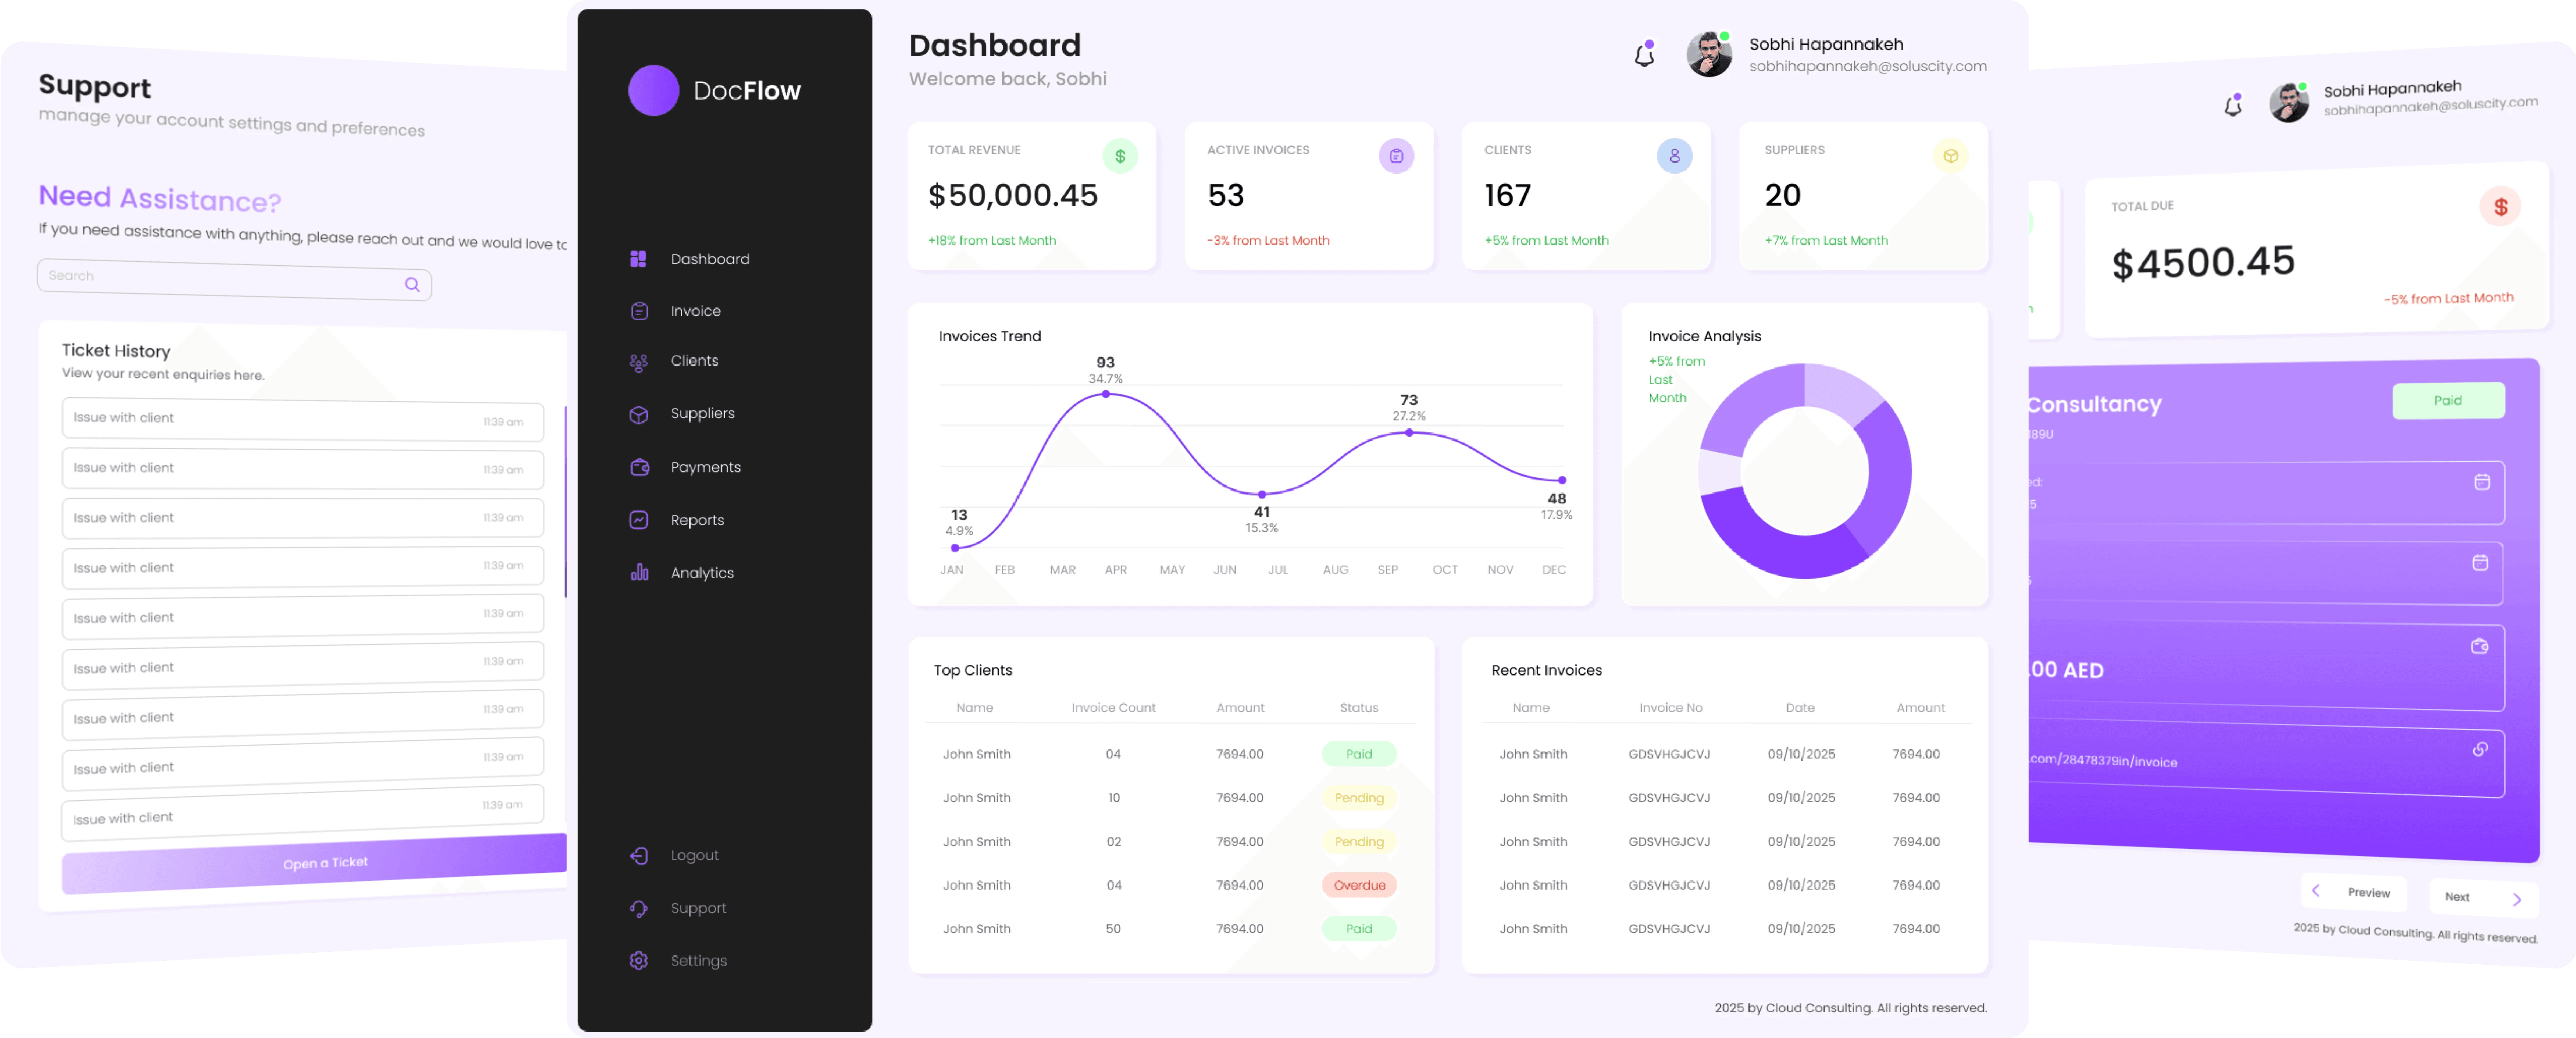This screenshot has width=2576, height=1038.
Task: Click the Payments wallet icon in sidebar
Action: coord(639,467)
